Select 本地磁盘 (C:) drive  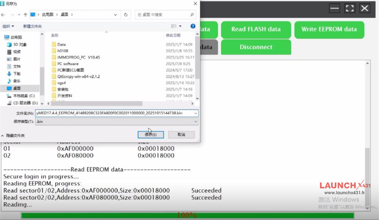20,96
